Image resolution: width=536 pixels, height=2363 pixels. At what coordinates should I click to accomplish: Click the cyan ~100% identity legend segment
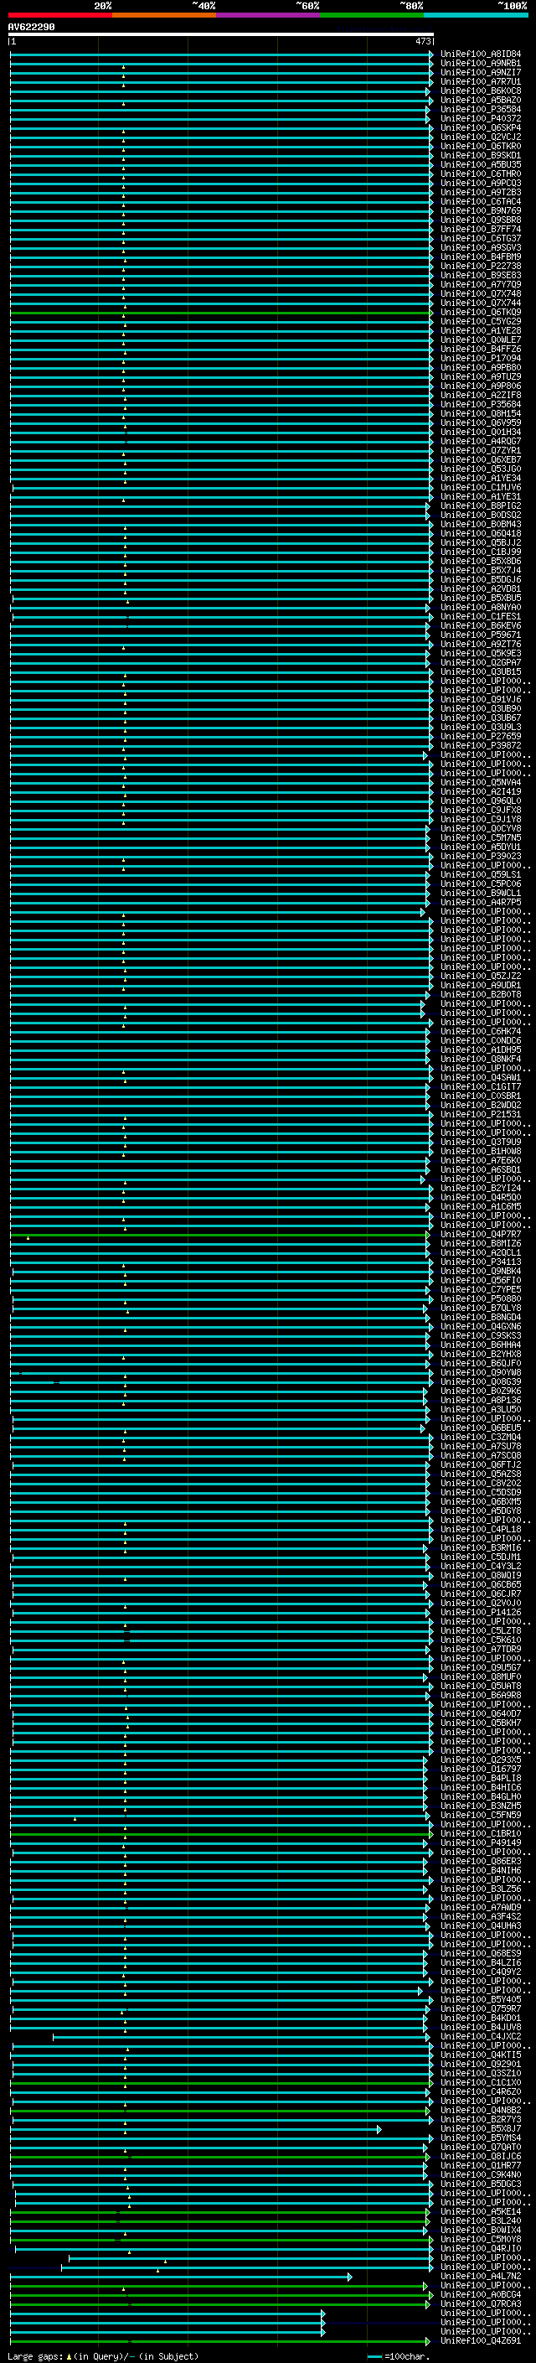[477, 15]
